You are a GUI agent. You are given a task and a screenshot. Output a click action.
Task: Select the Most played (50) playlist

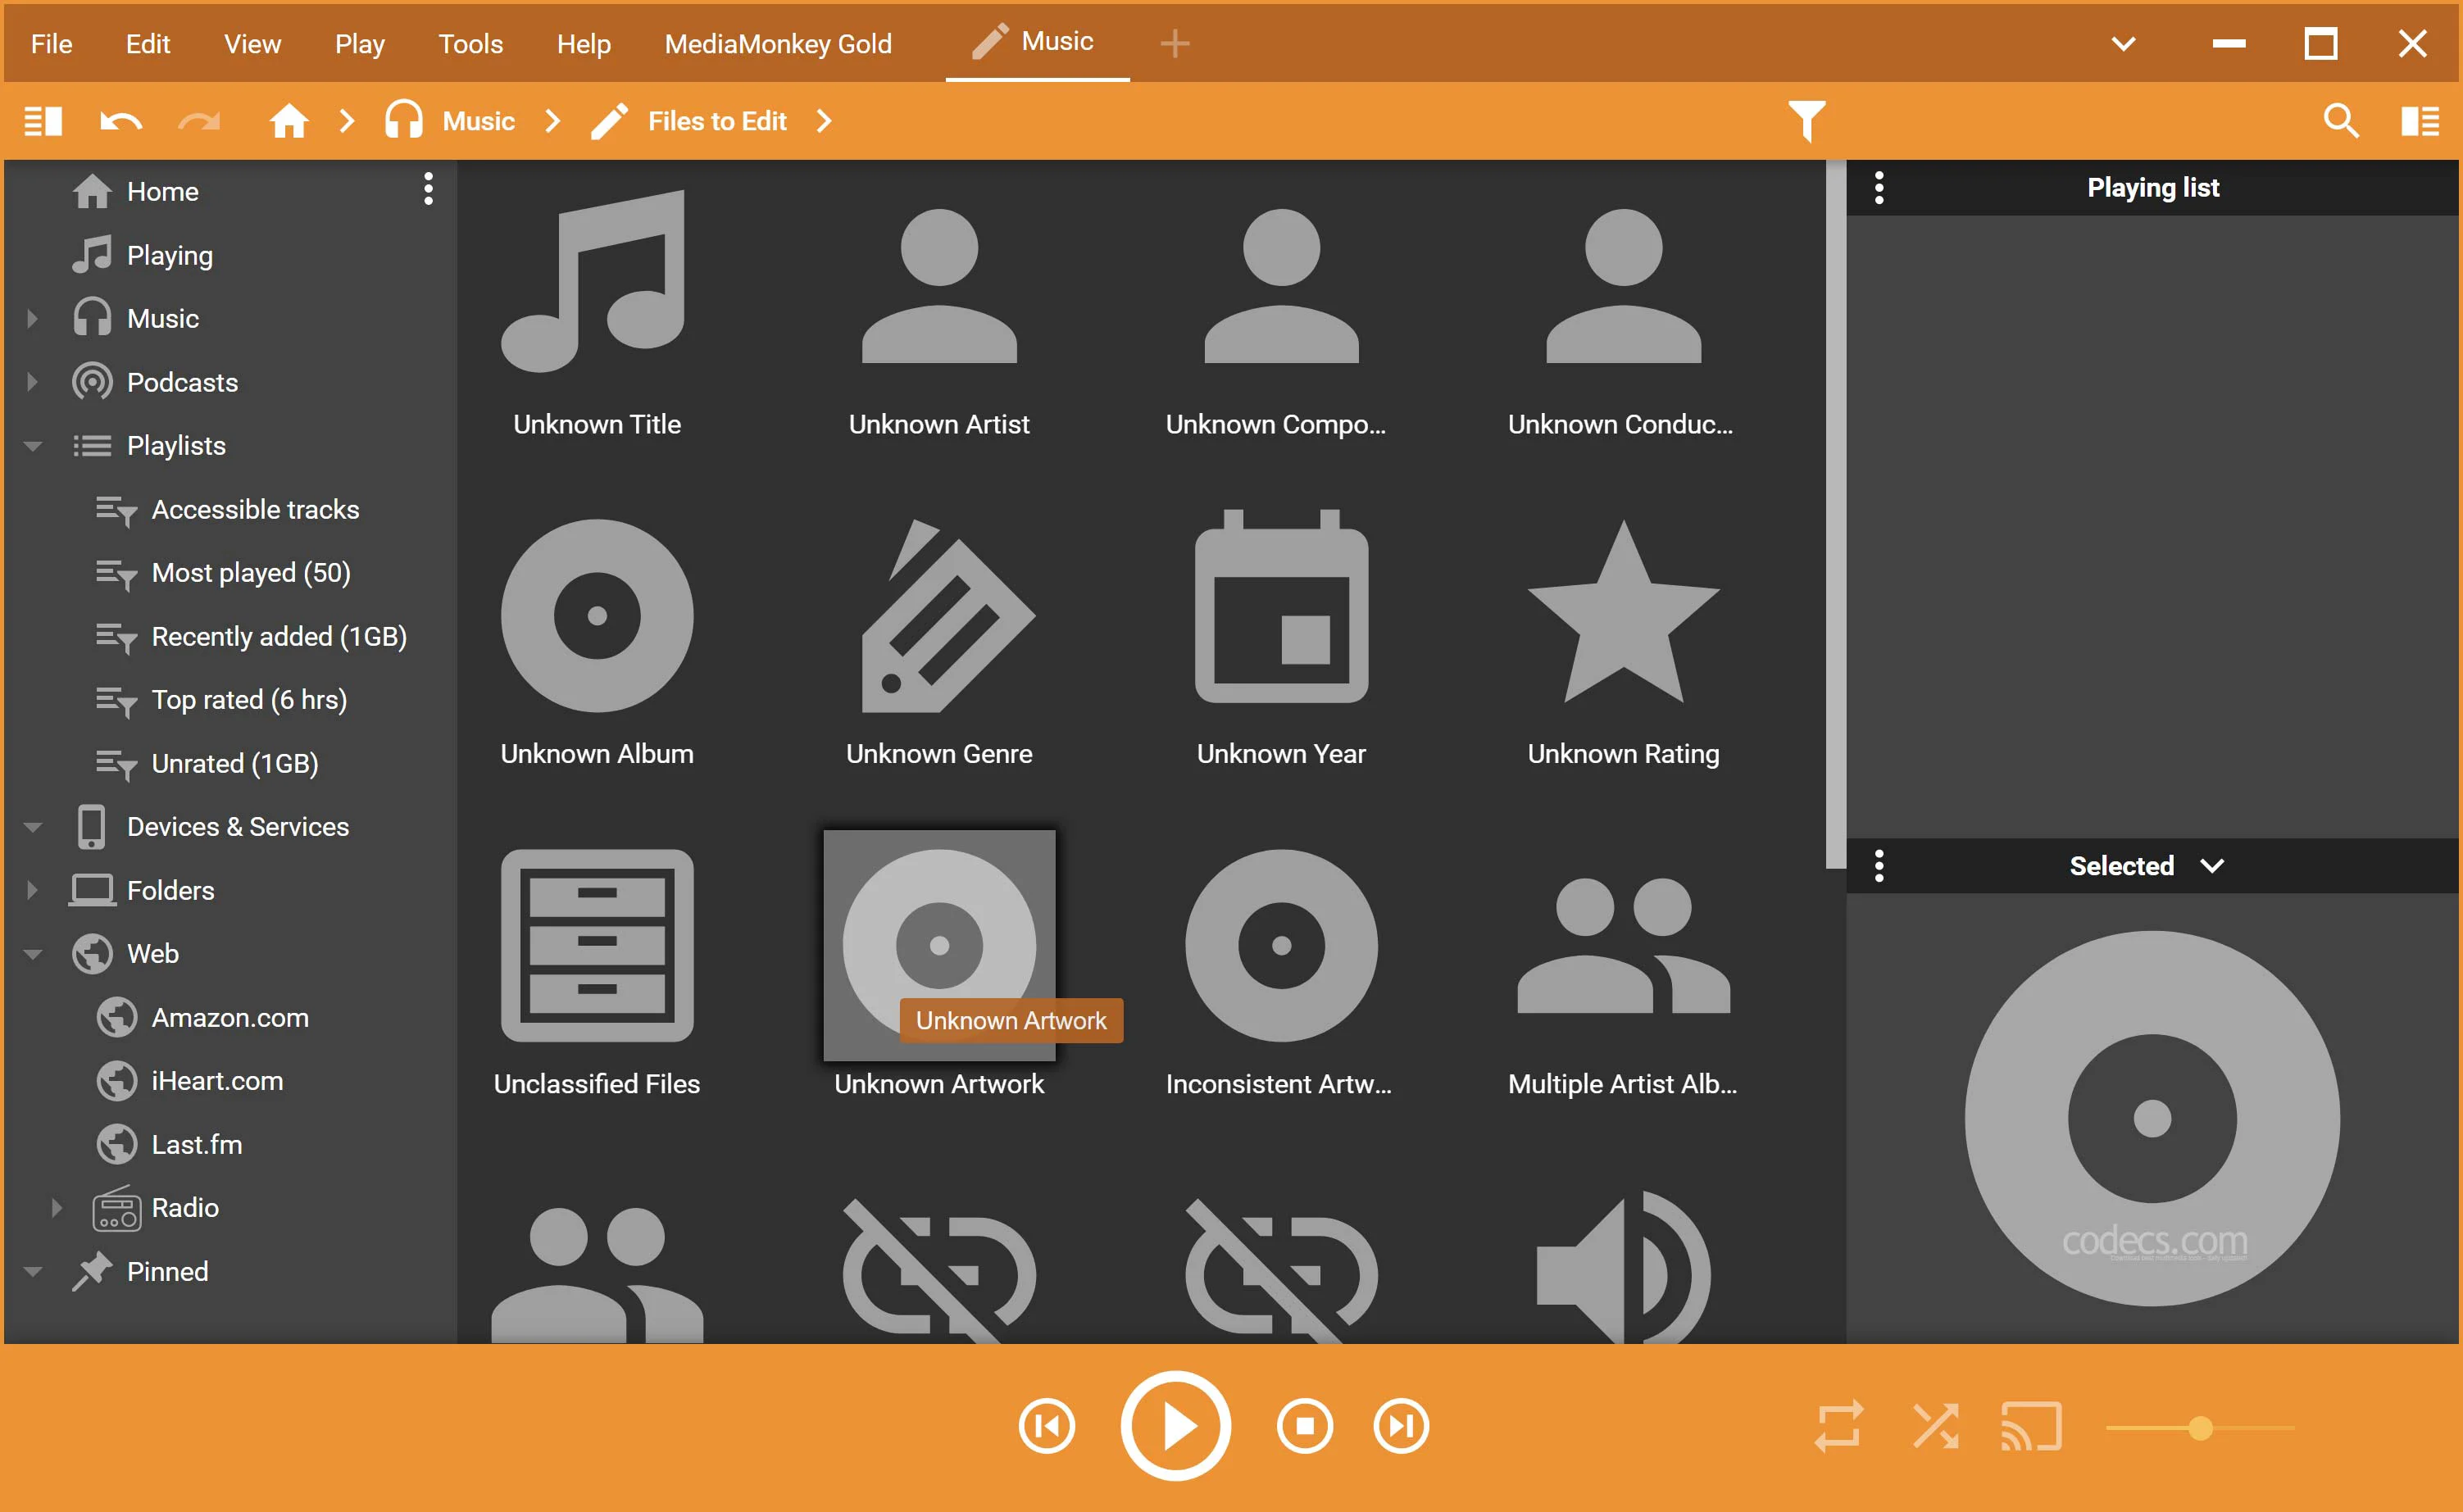coord(250,572)
